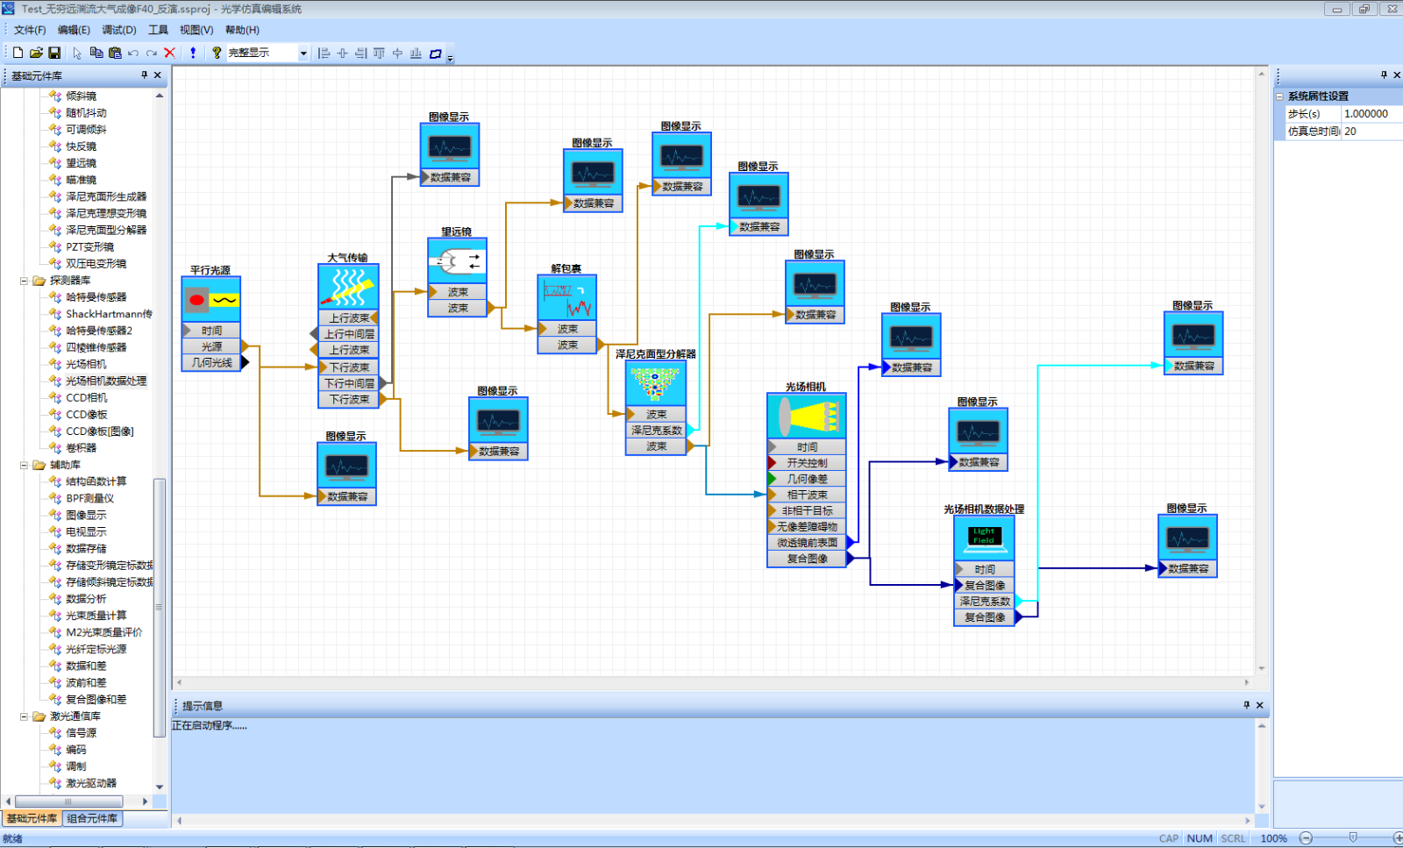Select the 望远镜 telescope block icon
The height and width of the screenshot is (848, 1403).
457,261
